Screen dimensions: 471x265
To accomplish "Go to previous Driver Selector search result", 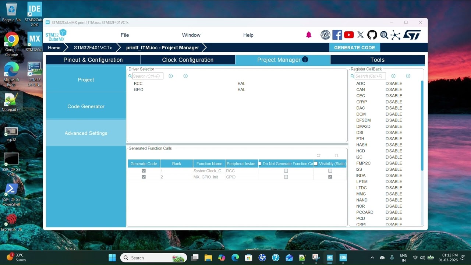I will (171, 76).
